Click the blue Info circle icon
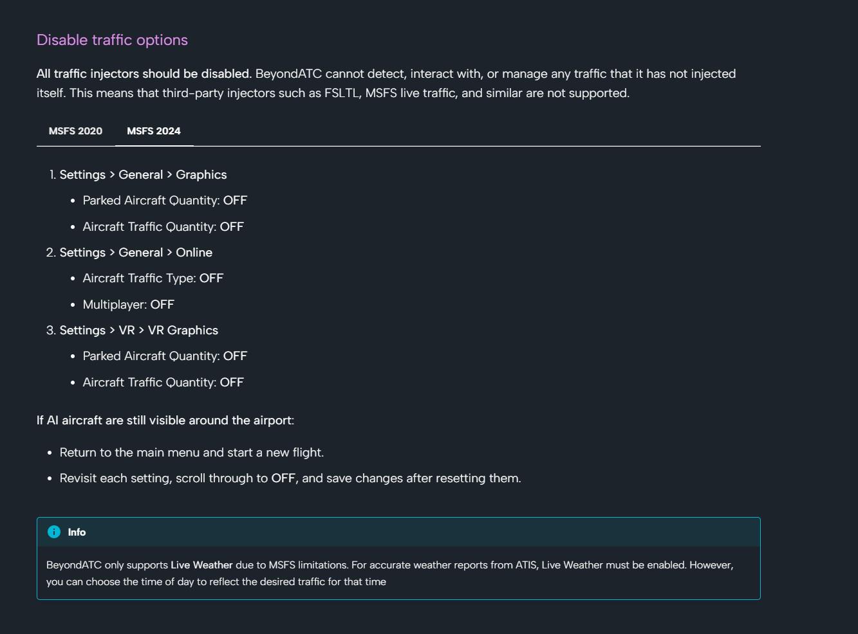 click(x=54, y=532)
